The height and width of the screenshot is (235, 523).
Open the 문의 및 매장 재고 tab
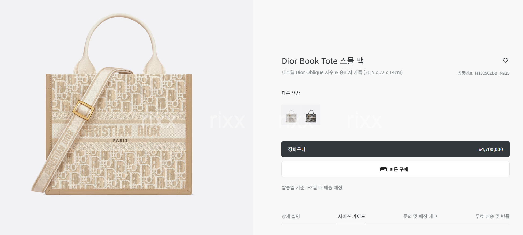tap(420, 216)
